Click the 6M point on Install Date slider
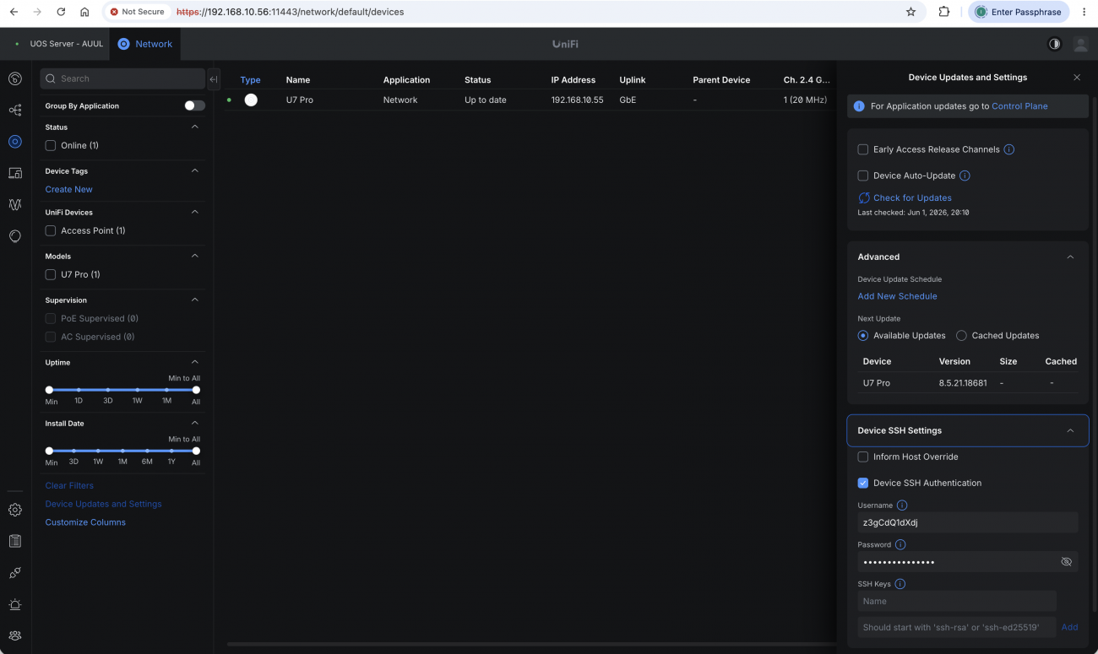The height and width of the screenshot is (654, 1098). point(147,451)
